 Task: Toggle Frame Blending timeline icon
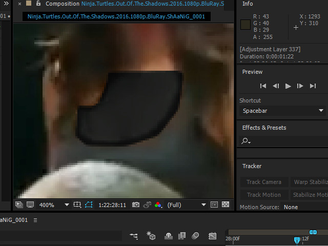pos(182,236)
